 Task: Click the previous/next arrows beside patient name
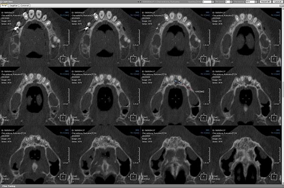coord(139,2)
